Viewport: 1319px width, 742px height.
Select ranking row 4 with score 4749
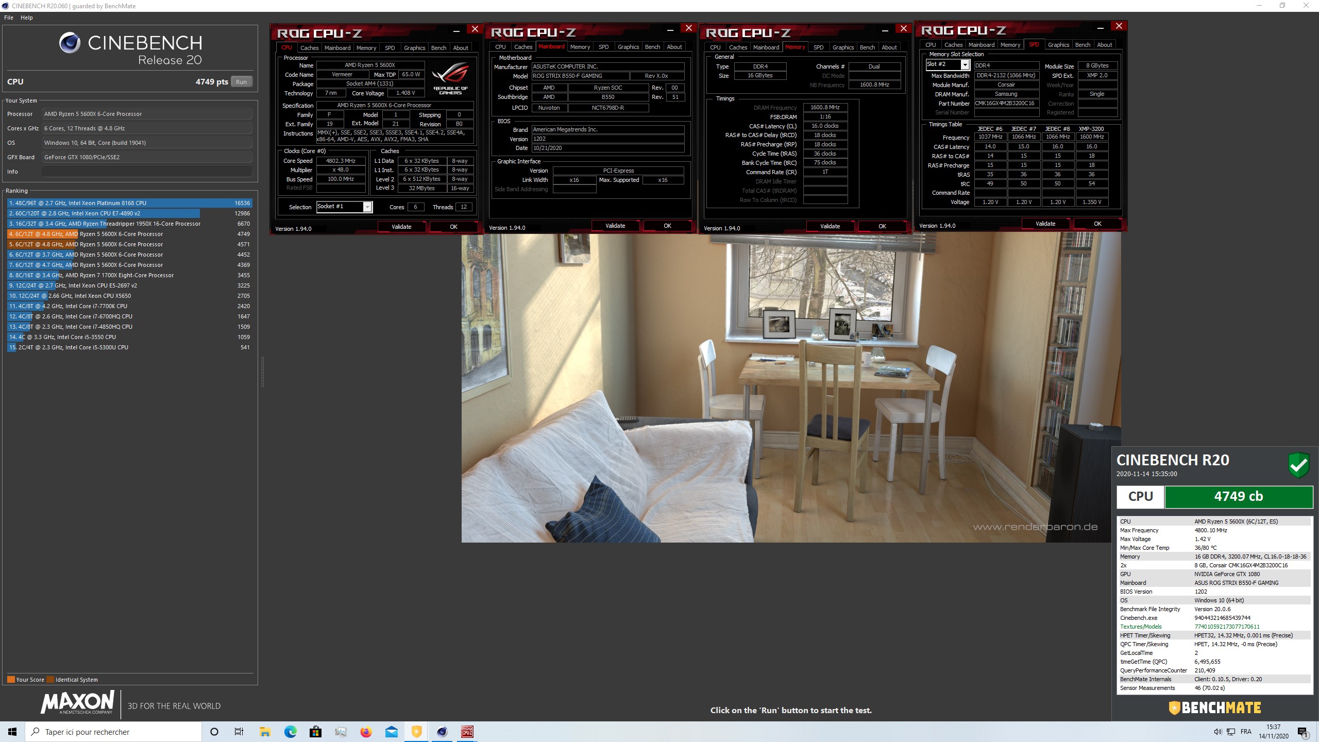click(x=129, y=234)
